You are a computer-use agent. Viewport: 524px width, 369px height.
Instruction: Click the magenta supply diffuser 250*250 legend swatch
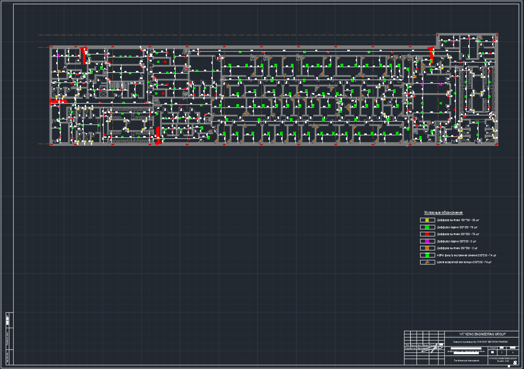[x=427, y=241]
